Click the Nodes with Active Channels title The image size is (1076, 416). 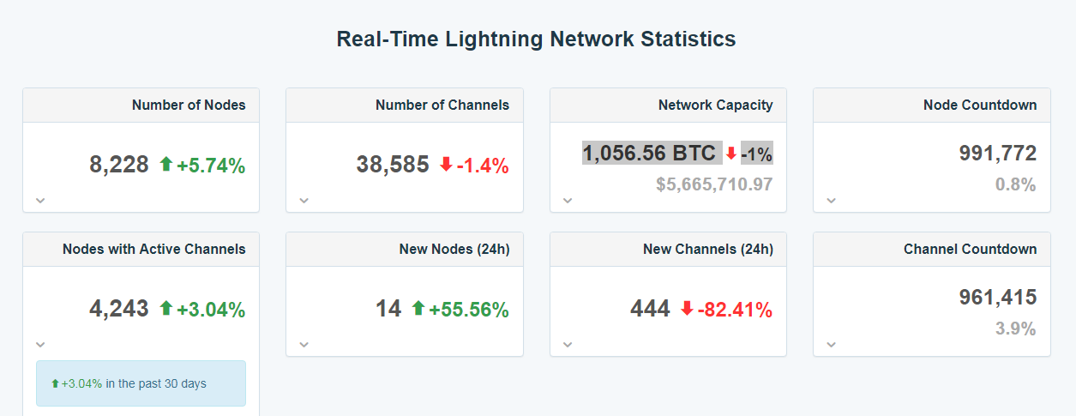[x=153, y=250]
